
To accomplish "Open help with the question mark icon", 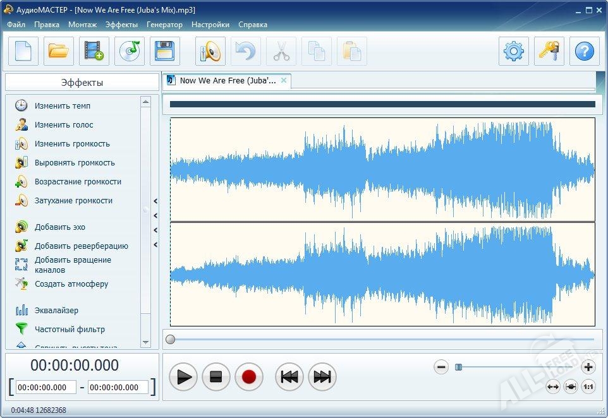I will [x=585, y=51].
